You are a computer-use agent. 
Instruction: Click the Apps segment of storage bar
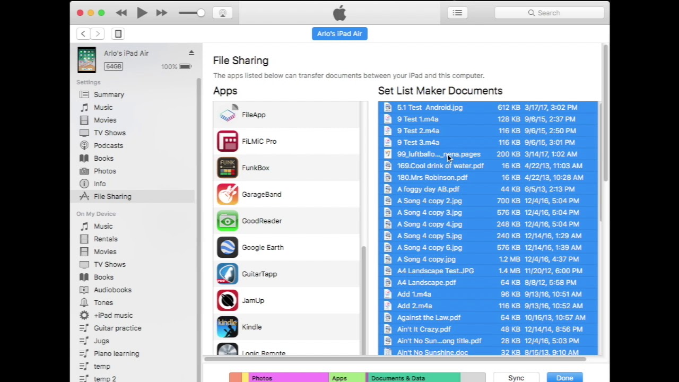(x=347, y=378)
